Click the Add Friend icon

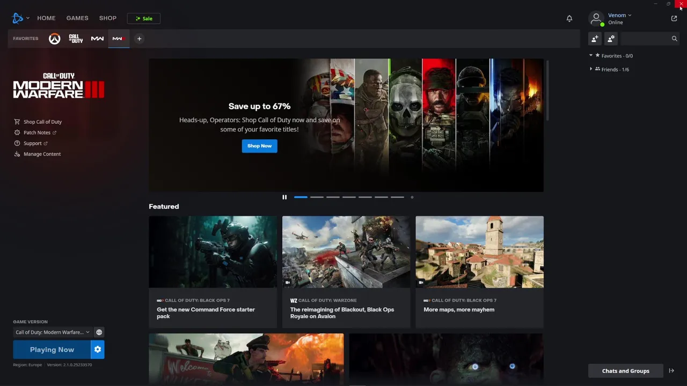coord(595,39)
